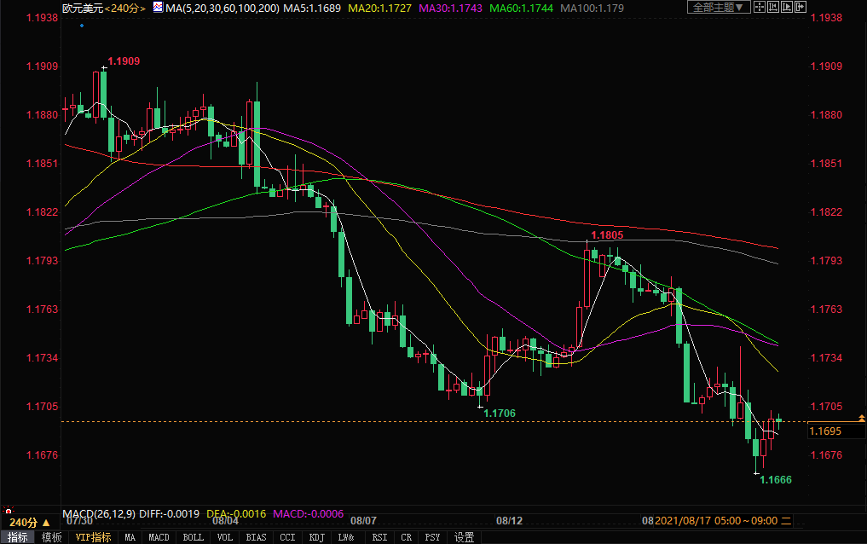This screenshot has width=867, height=544.
Task: Turn on the KDJ indicator
Action: [316, 537]
